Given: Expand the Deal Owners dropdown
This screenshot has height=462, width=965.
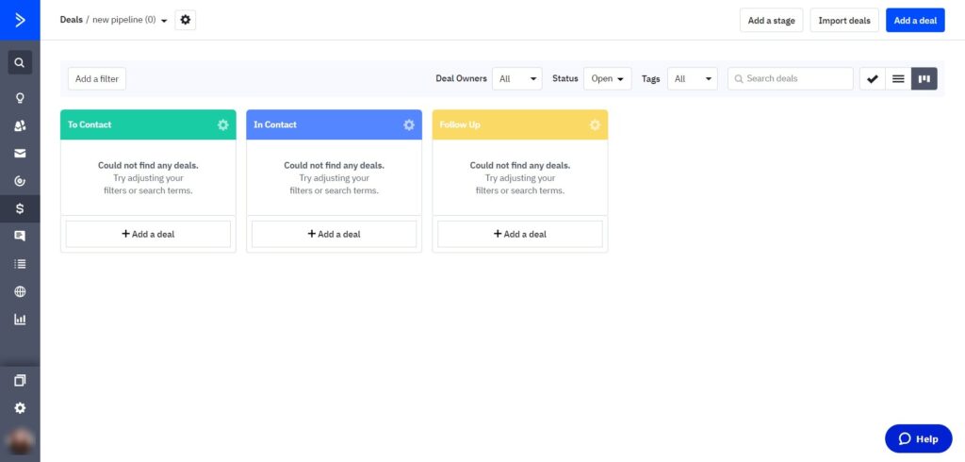Looking at the screenshot, I should 517,79.
